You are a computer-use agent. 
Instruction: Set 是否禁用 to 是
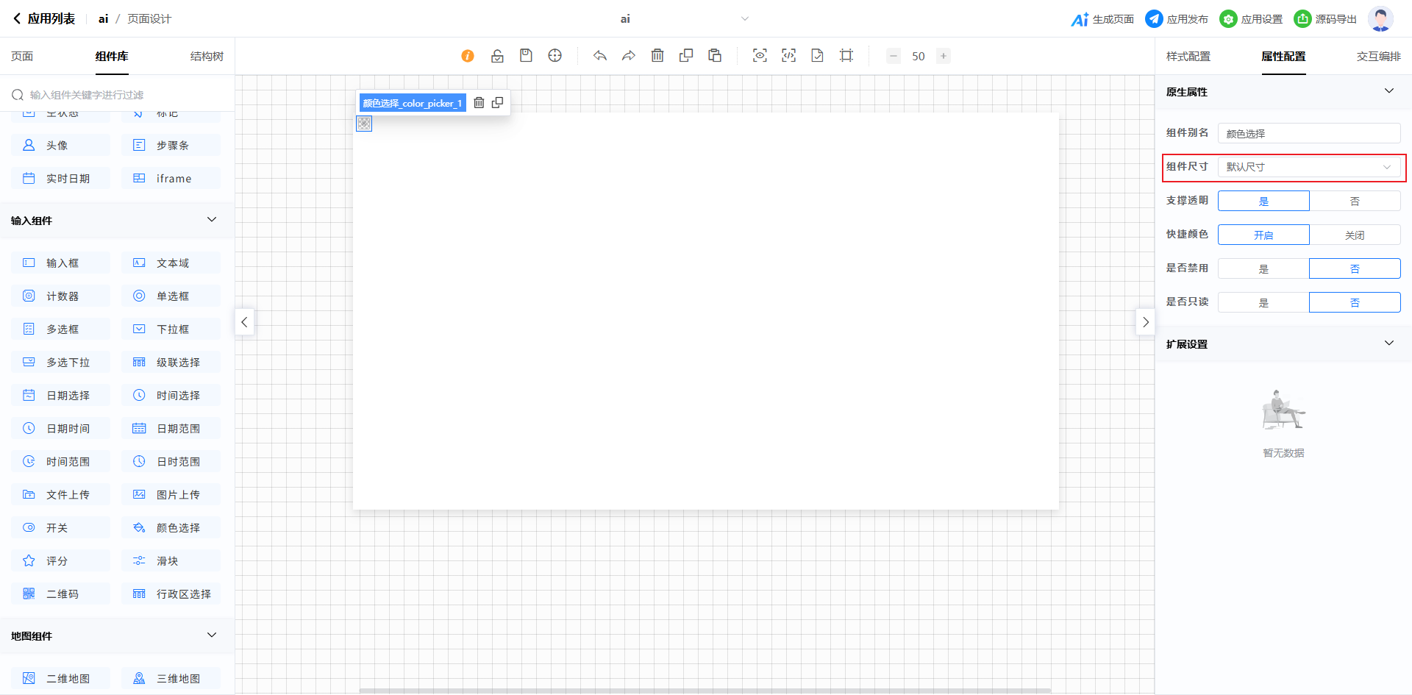pyautogui.click(x=1263, y=268)
